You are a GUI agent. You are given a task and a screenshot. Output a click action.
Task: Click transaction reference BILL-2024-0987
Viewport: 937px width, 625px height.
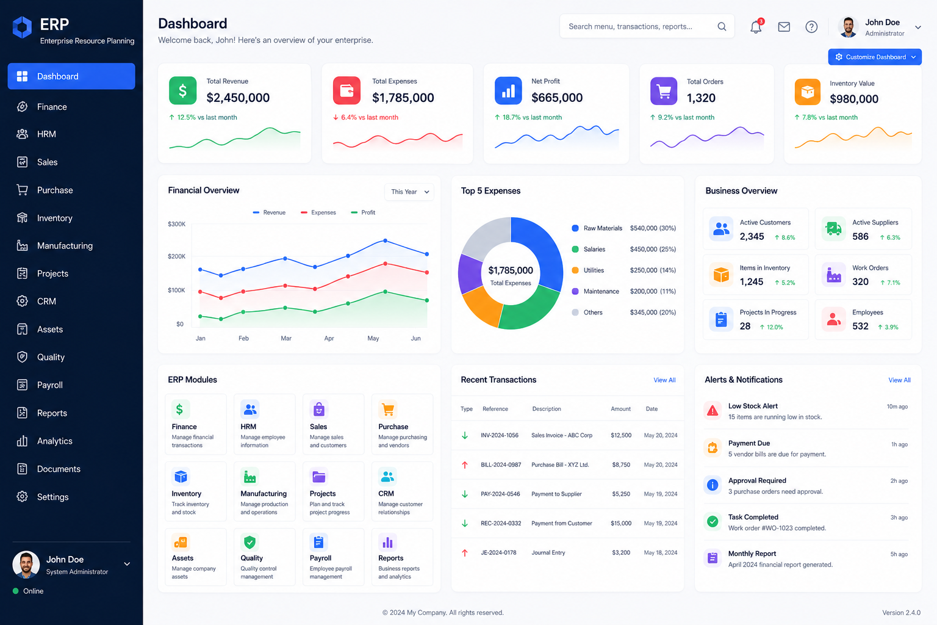click(501, 464)
